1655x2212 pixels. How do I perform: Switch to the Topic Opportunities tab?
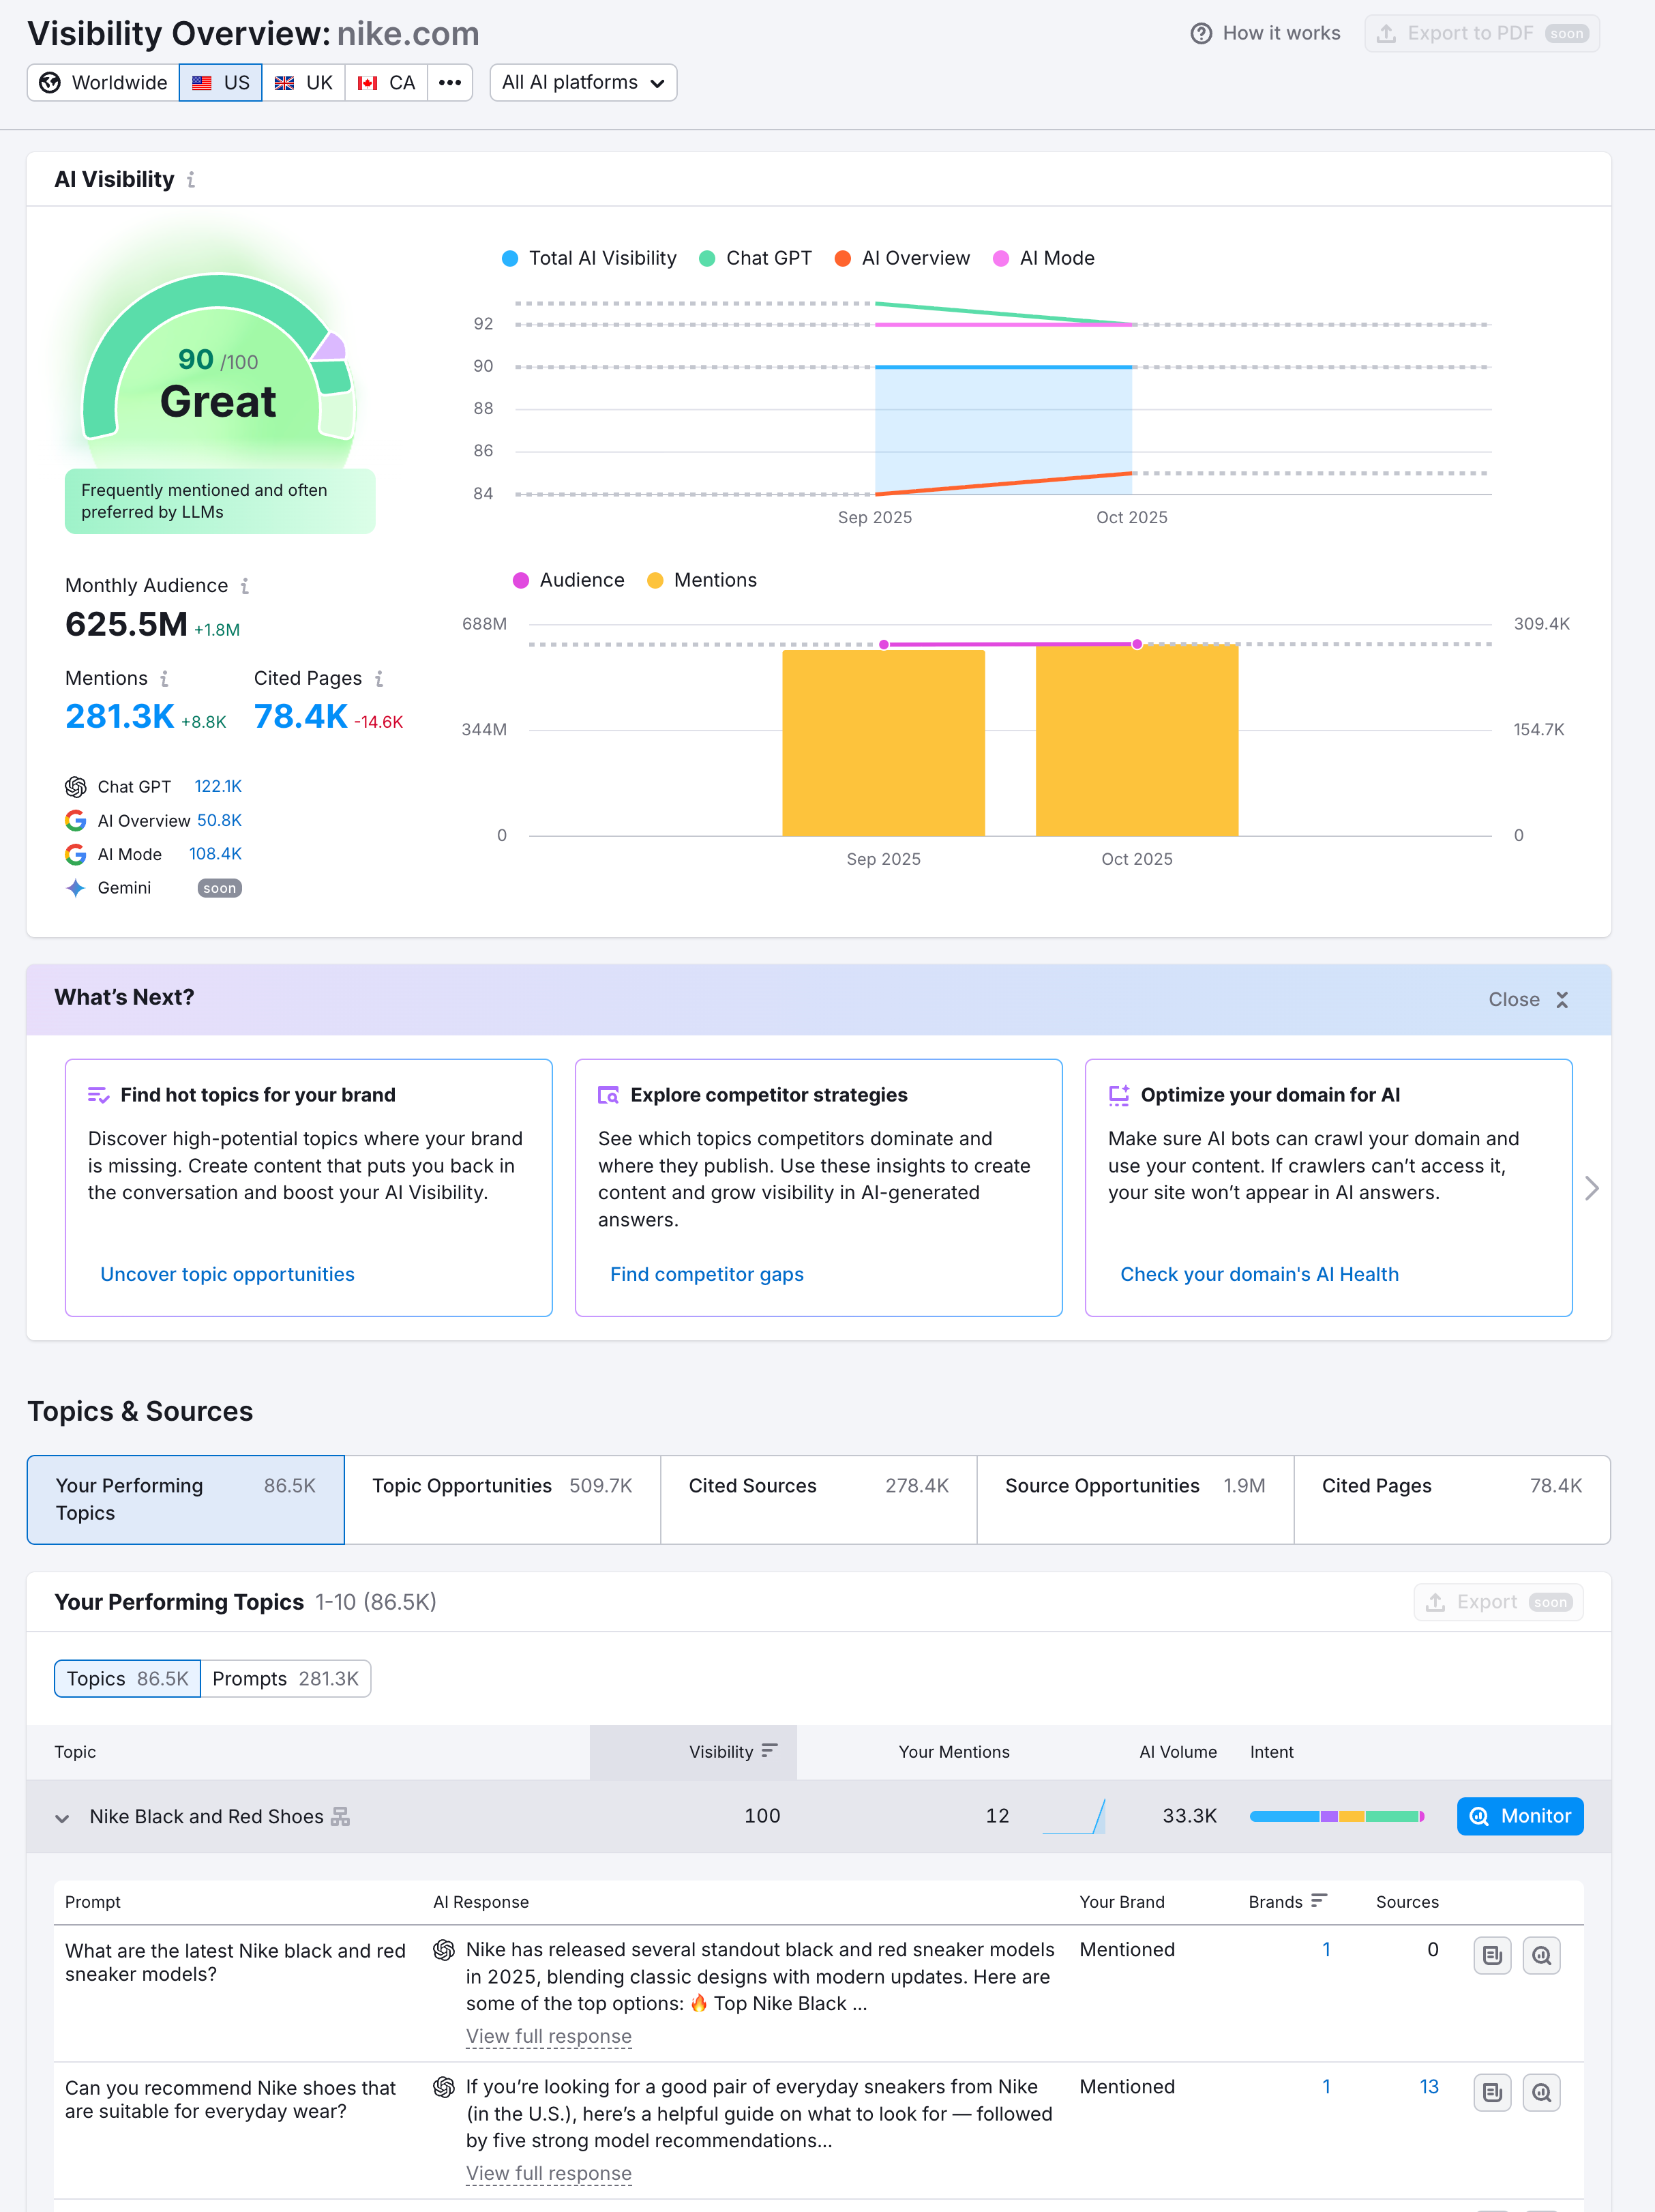pos(501,1499)
